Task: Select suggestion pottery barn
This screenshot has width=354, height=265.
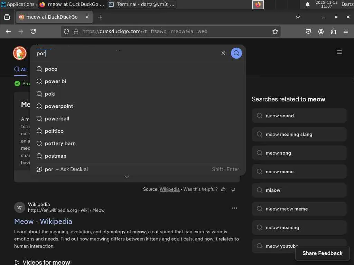Action: click(138, 144)
